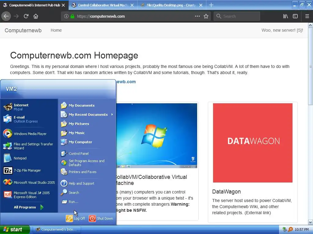Image resolution: width=313 pixels, height=234 pixels.
Task: Expand All Programs list
Action: tap(28, 207)
